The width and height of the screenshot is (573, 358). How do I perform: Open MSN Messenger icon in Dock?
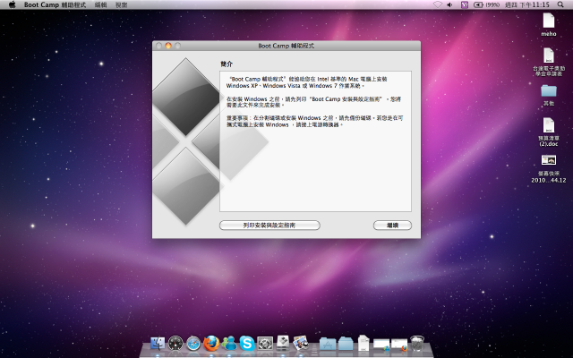click(x=229, y=344)
